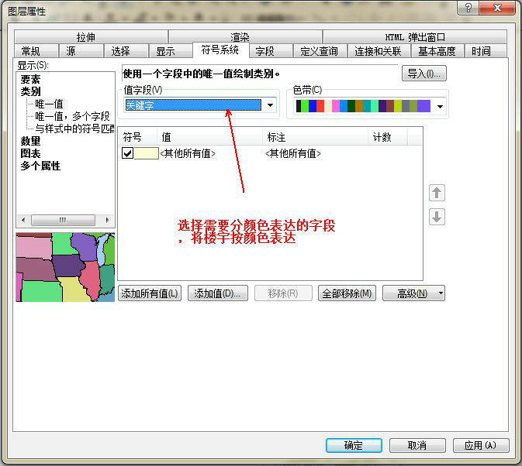The image size is (522, 466).
Task: Select 数量 in the display list
Action: [x=30, y=141]
